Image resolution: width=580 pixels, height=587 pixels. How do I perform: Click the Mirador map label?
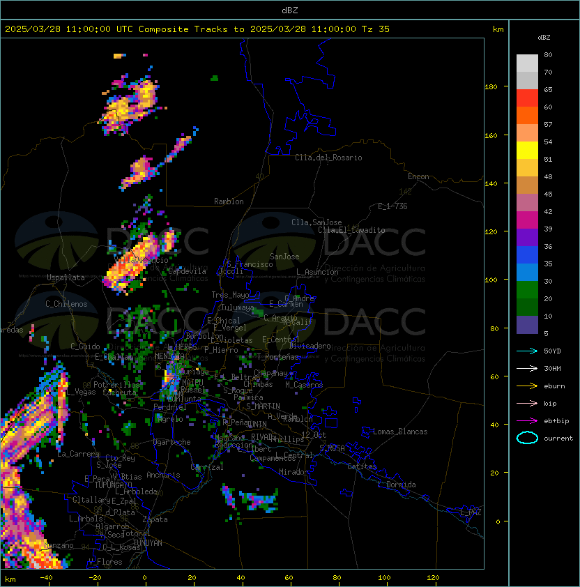[294, 472]
